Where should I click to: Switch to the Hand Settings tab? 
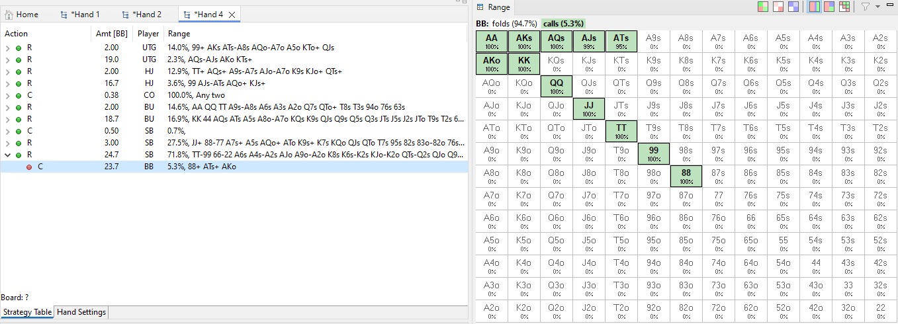[81, 312]
